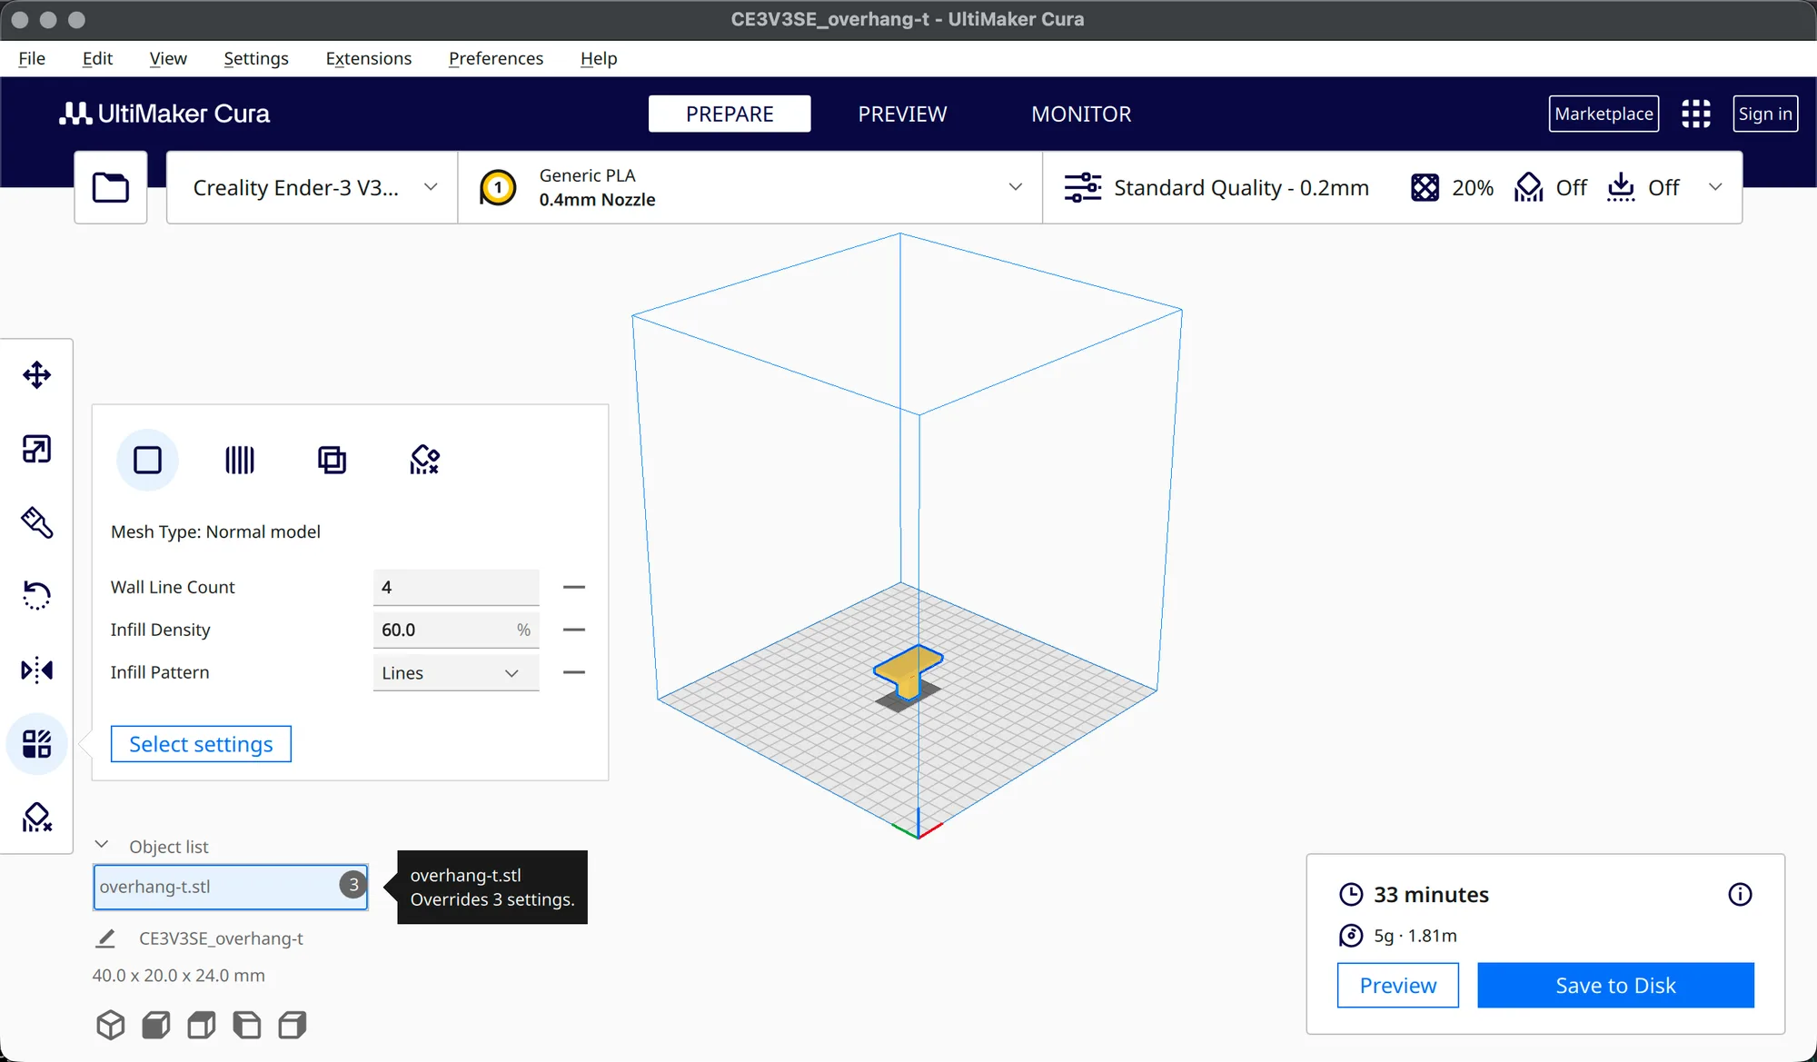Click the Standard Quality - 0.2mm profile text
The image size is (1817, 1062).
pos(1241,187)
